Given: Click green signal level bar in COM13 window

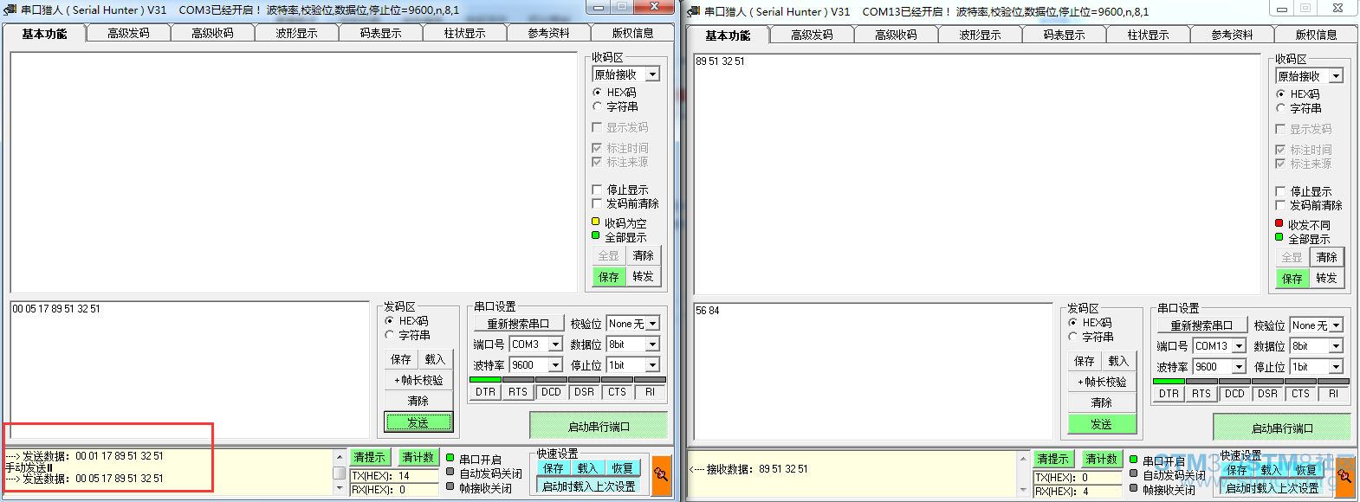Looking at the screenshot, I should click(x=1169, y=381).
